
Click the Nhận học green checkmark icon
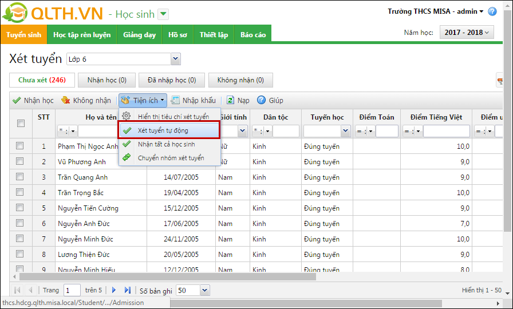click(17, 100)
